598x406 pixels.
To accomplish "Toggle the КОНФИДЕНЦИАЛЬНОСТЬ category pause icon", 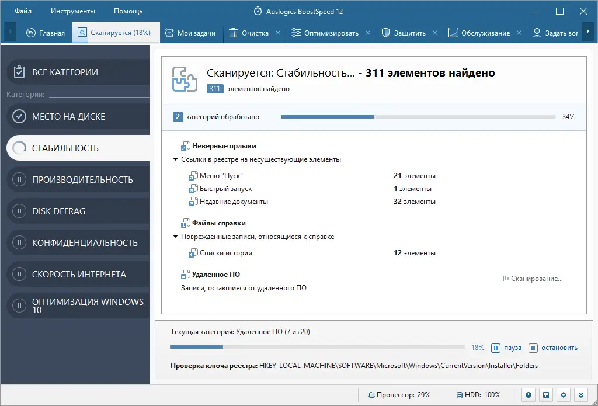I will (18, 242).
